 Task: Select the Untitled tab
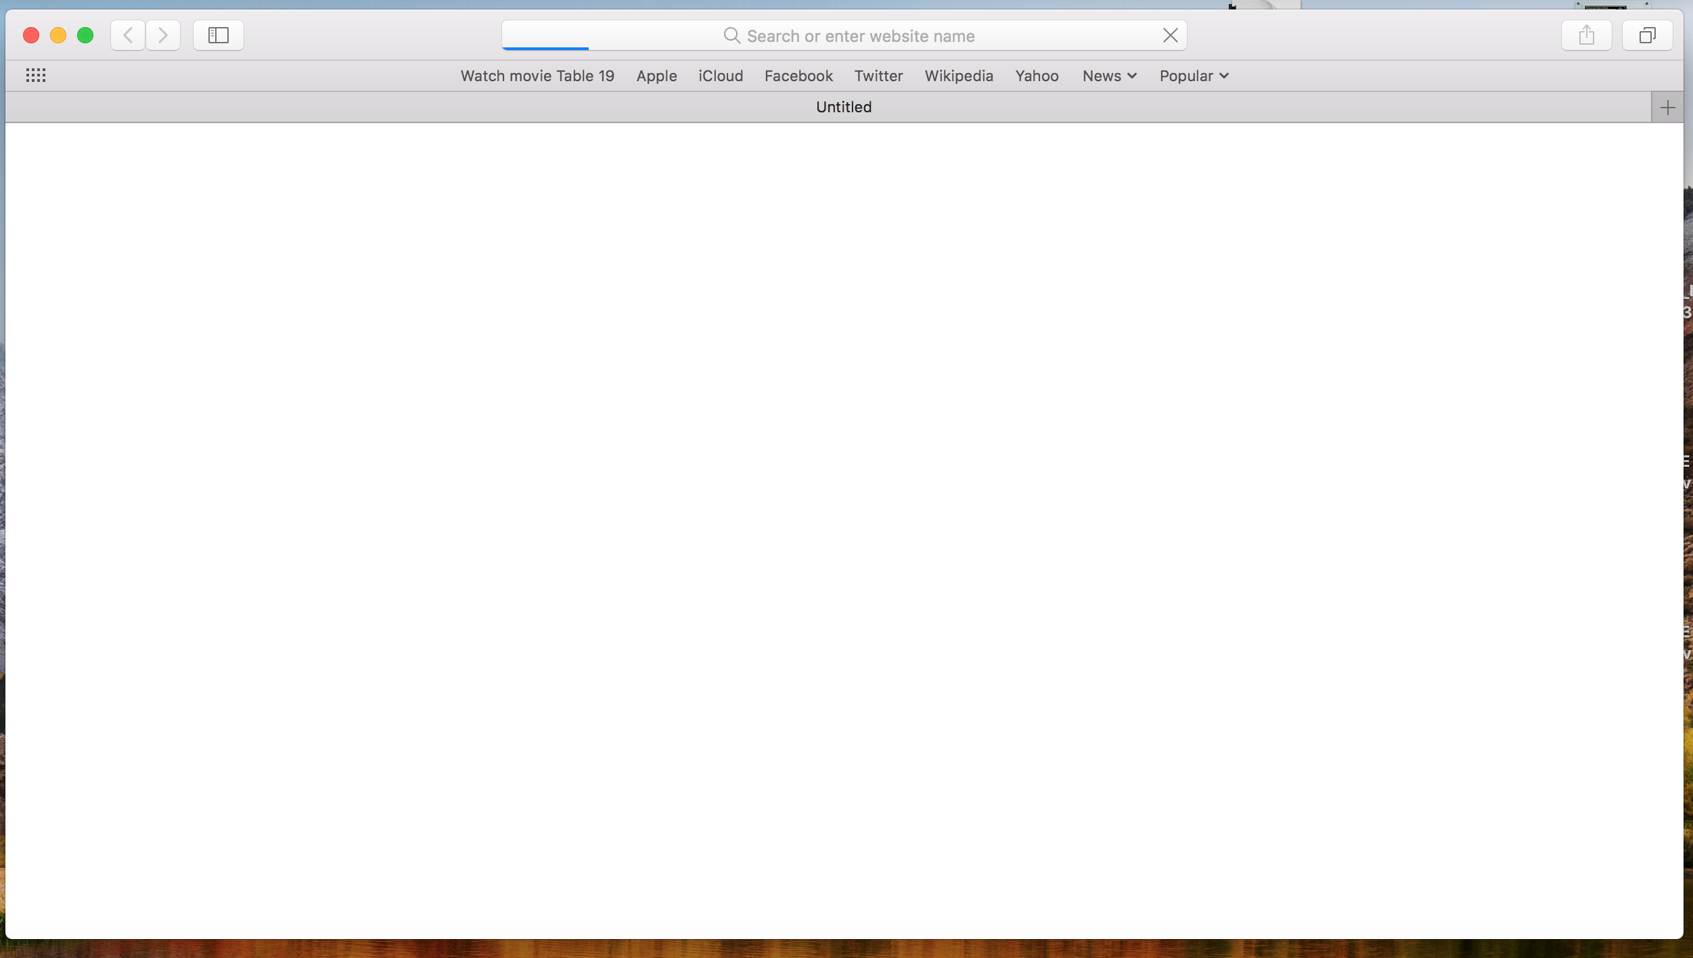(x=843, y=107)
